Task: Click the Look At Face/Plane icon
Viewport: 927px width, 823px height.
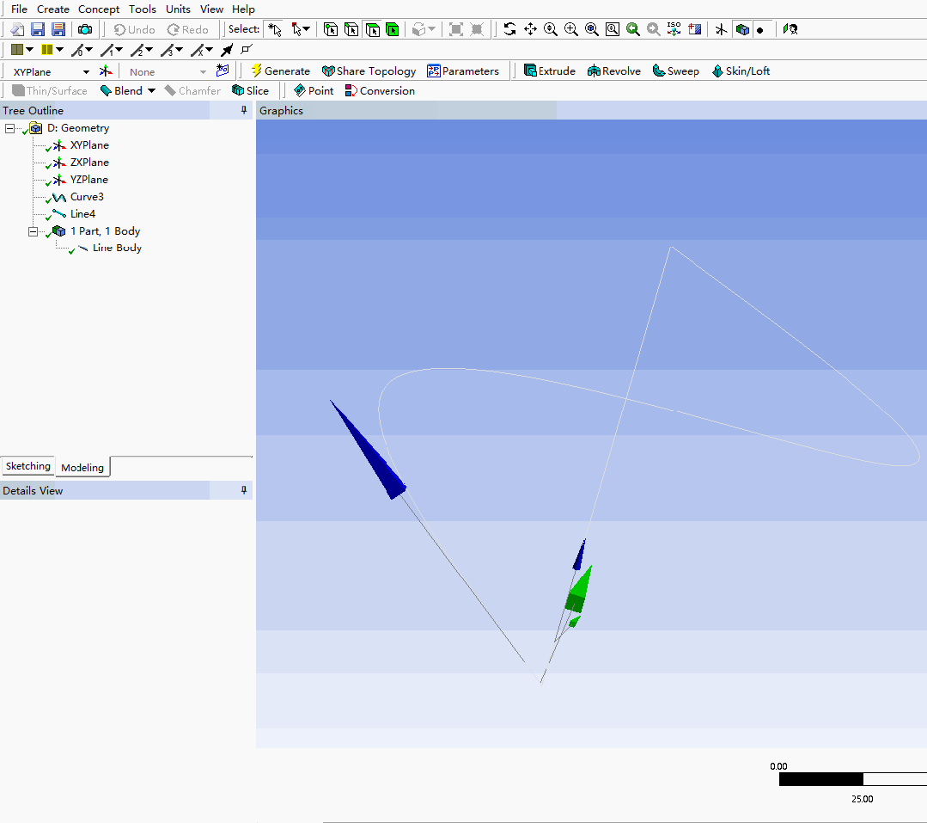Action: (x=695, y=29)
